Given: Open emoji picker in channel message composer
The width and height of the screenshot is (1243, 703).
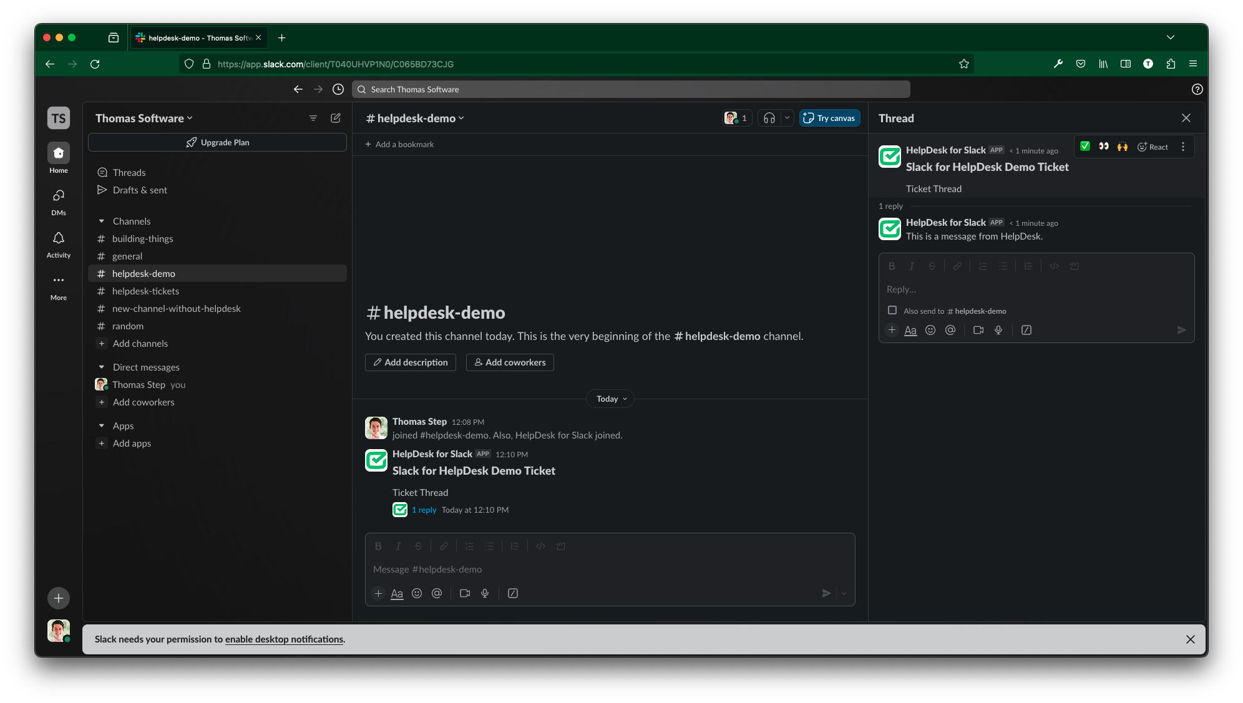Looking at the screenshot, I should 417,593.
